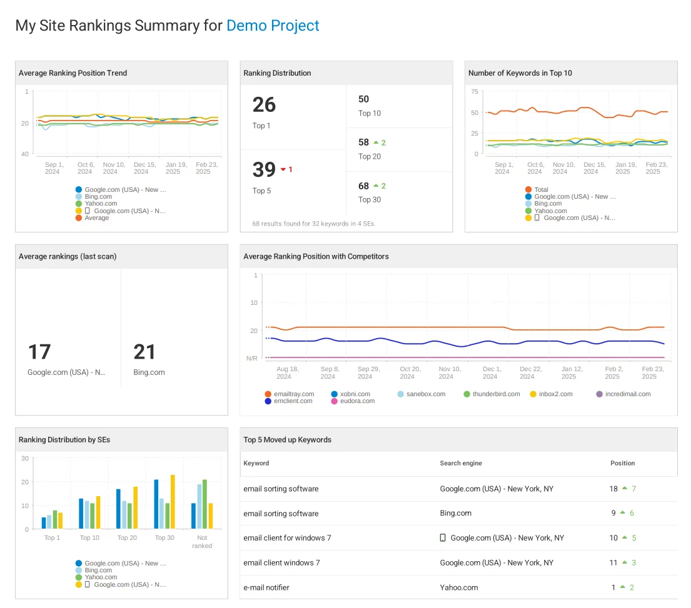
Task: Click Yahoo.com search engine cell
Action: (x=459, y=587)
